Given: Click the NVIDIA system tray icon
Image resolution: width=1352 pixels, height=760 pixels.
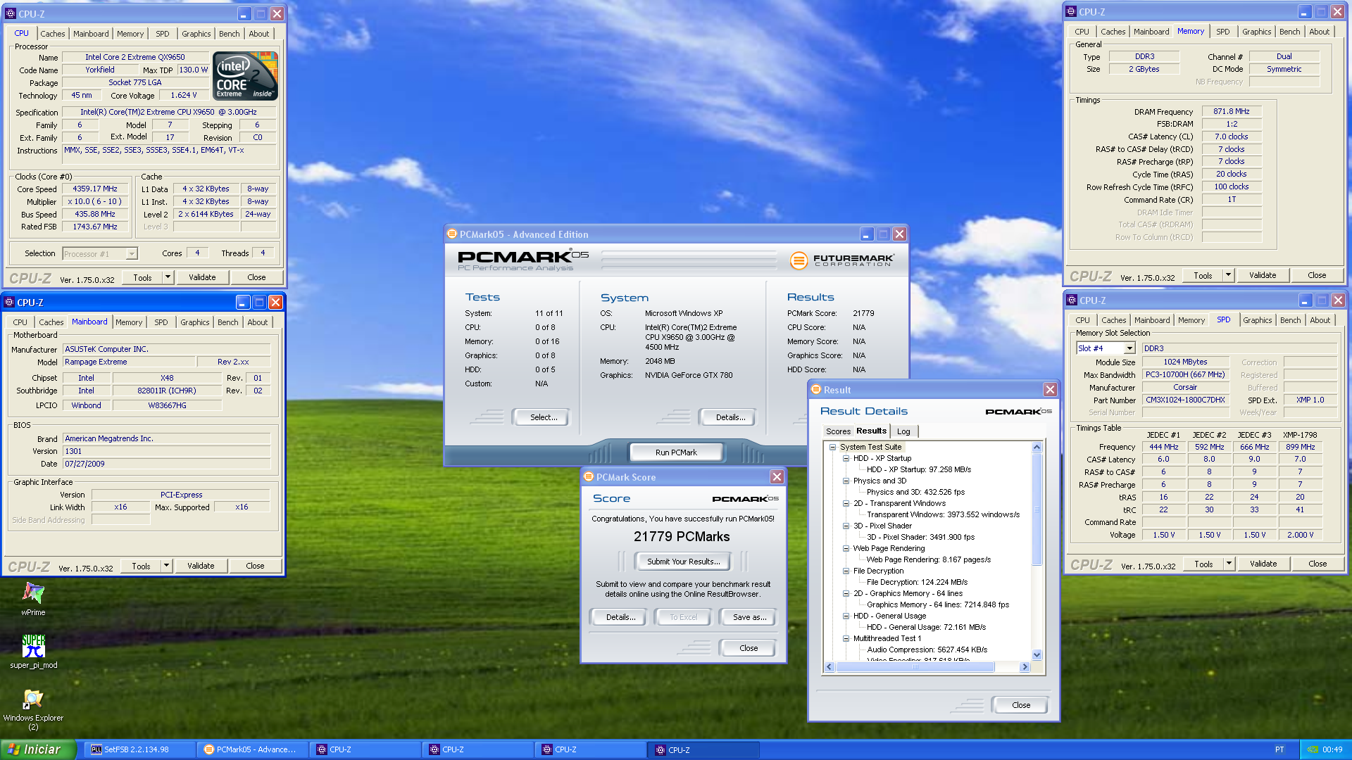Looking at the screenshot, I should click(x=1312, y=749).
